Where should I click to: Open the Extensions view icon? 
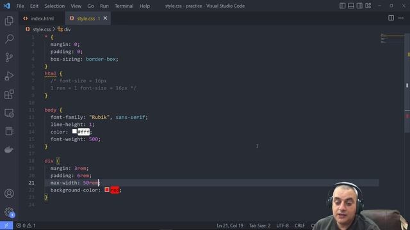point(9,95)
